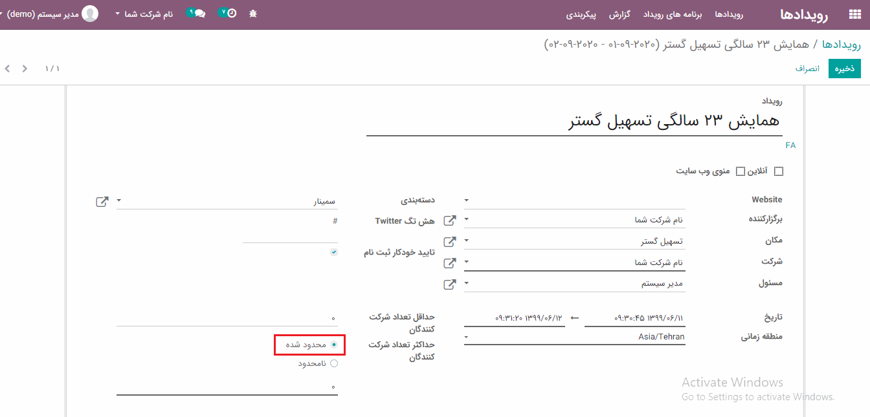This screenshot has width=870, height=417.
Task: Toggle the تایید خودکار ثبت نام checkbox
Action: tap(334, 252)
